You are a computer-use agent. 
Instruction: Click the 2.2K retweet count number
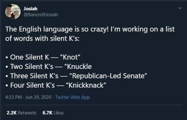coord(12,113)
